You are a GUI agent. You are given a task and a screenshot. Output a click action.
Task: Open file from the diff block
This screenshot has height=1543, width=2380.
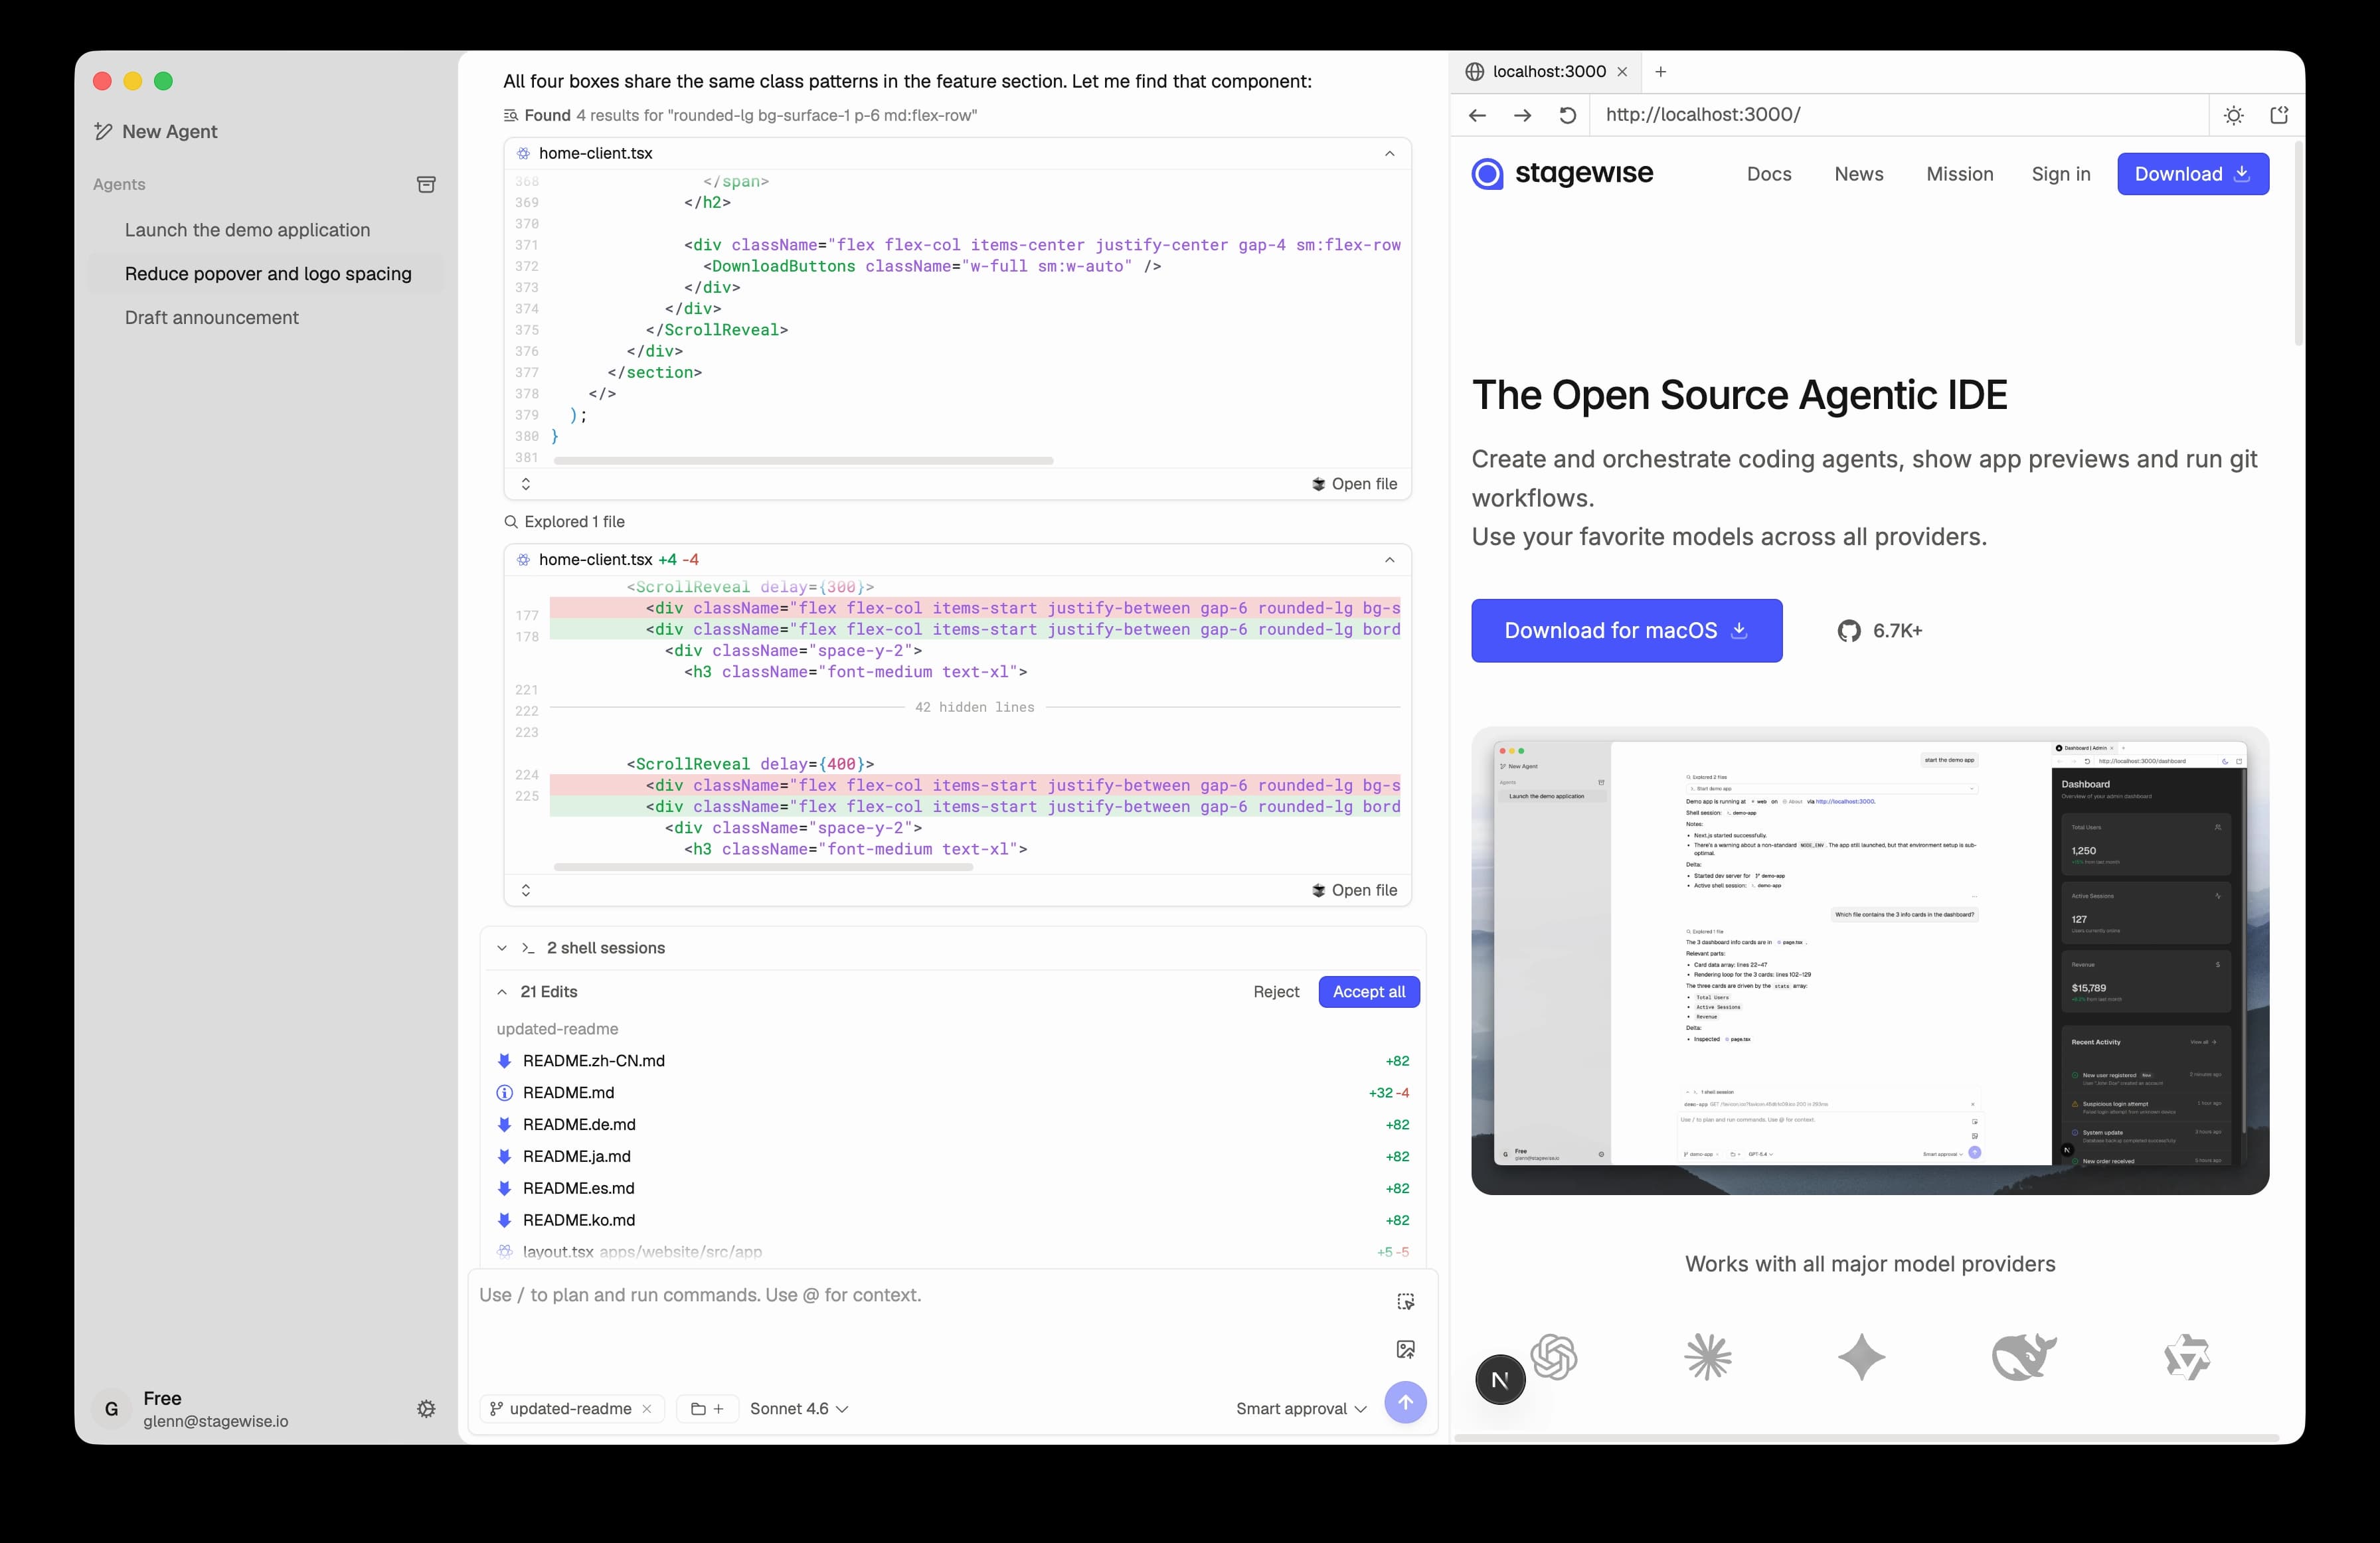[1354, 890]
